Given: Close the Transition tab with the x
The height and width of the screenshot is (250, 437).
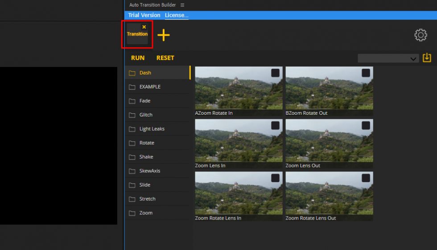Looking at the screenshot, I should (x=144, y=27).
